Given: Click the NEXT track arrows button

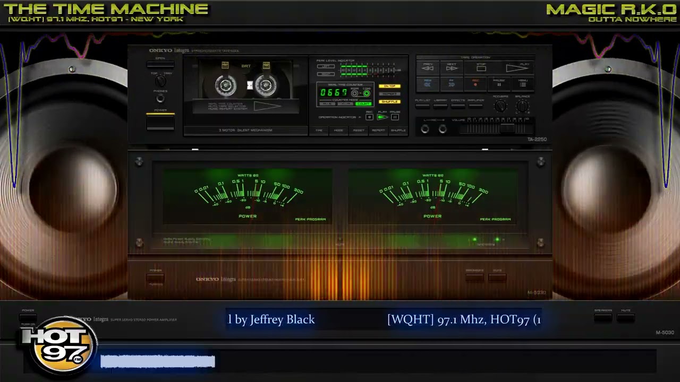Looking at the screenshot, I should click(x=452, y=68).
